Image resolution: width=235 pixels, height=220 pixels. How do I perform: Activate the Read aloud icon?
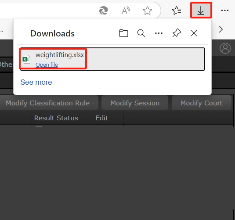coord(126,11)
